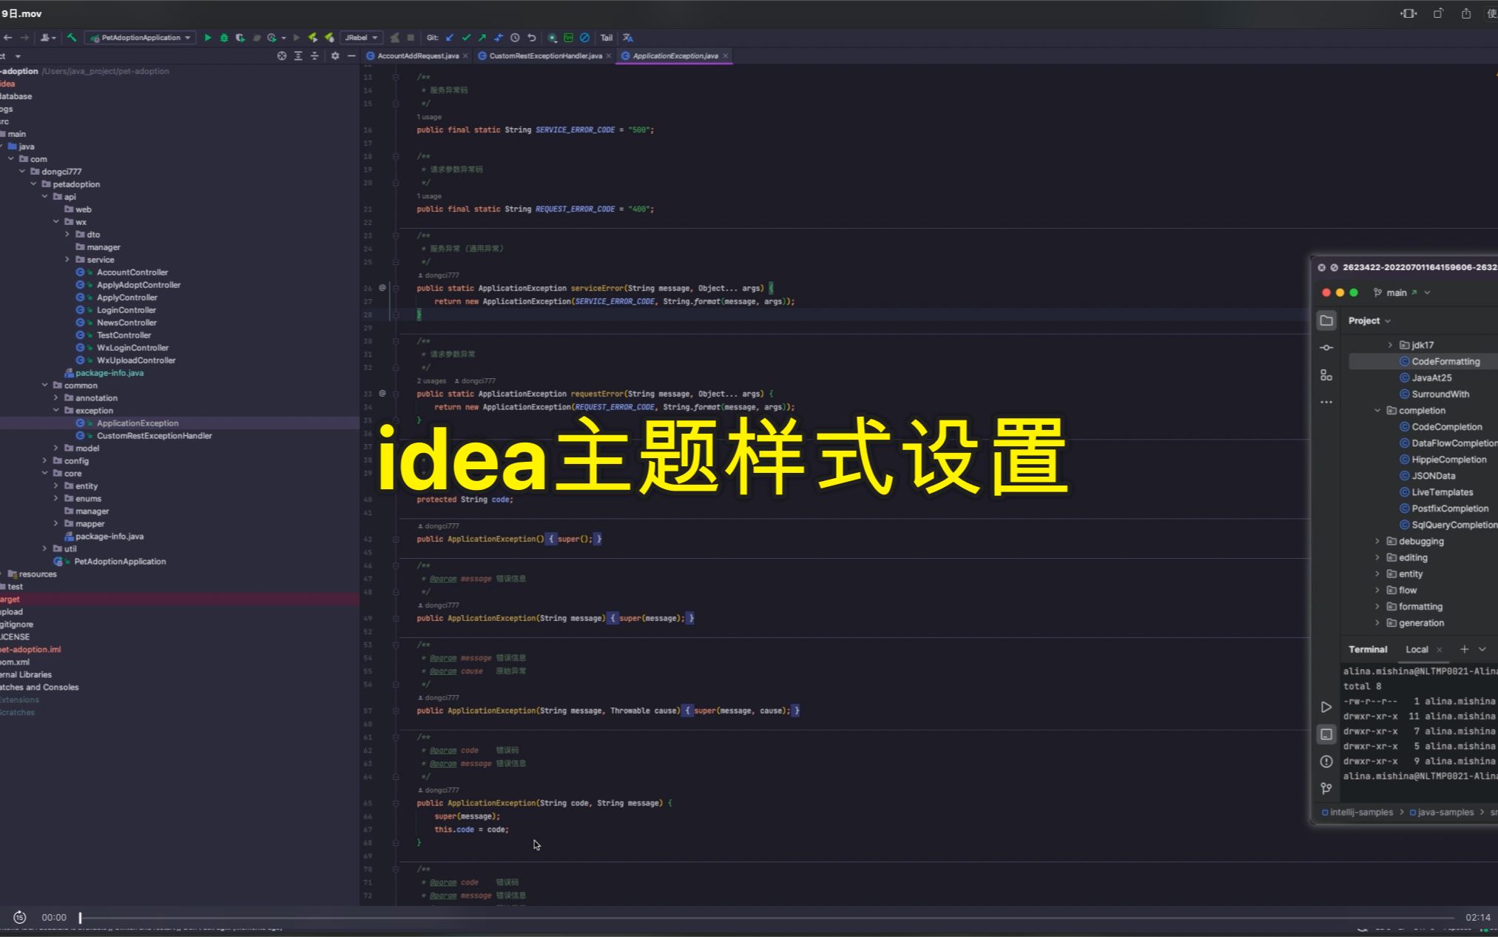Run the application using the green play icon
Screen dimensions: 1498x937
pos(209,37)
